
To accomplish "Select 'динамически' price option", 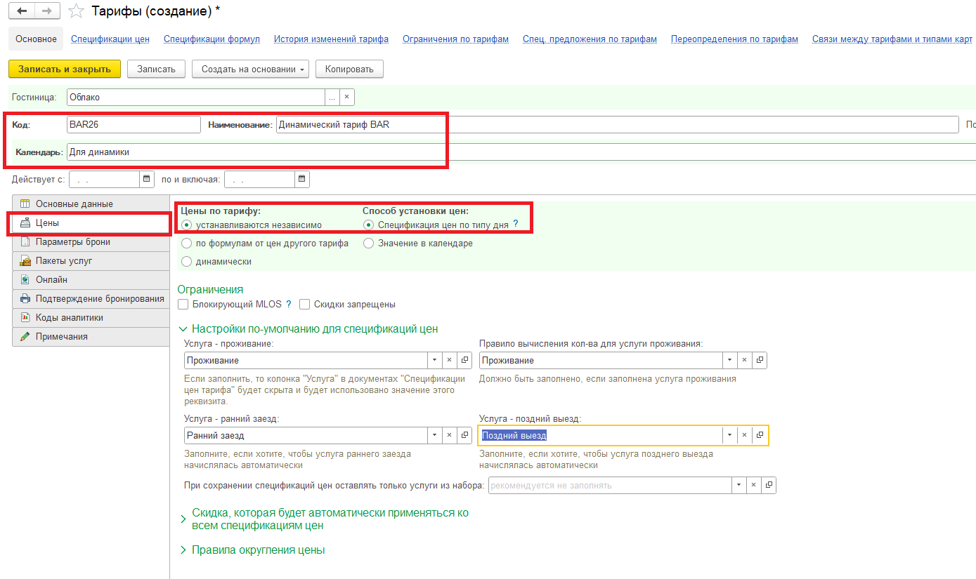I will (186, 261).
